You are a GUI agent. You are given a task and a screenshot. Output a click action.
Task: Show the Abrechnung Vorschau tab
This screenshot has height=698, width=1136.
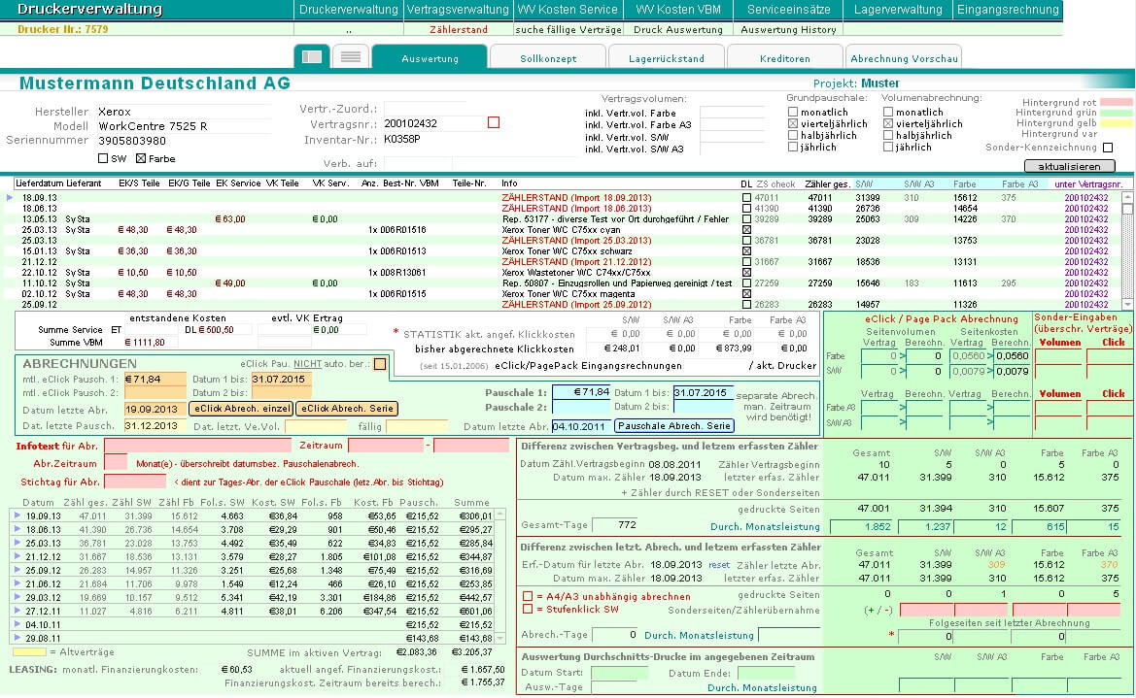[x=904, y=58]
